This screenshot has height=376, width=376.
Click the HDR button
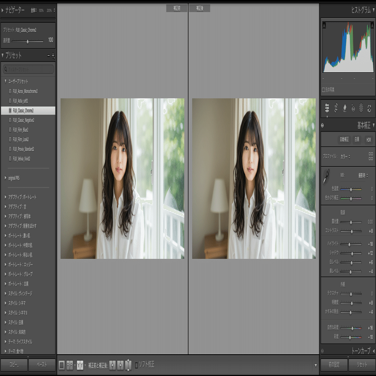(369, 139)
